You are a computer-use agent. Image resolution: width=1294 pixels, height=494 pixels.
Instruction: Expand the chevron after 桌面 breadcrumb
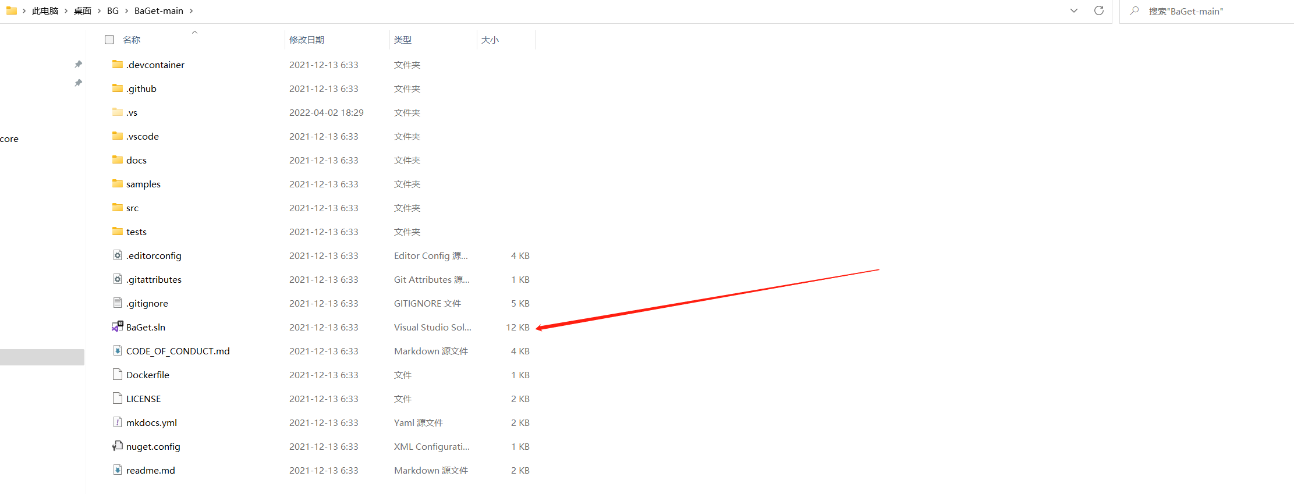[99, 11]
